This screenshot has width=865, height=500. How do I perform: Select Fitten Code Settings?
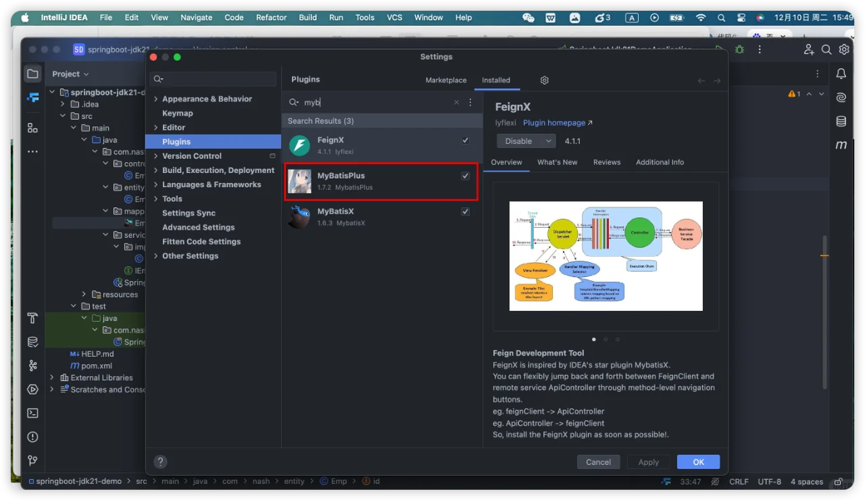(x=201, y=242)
